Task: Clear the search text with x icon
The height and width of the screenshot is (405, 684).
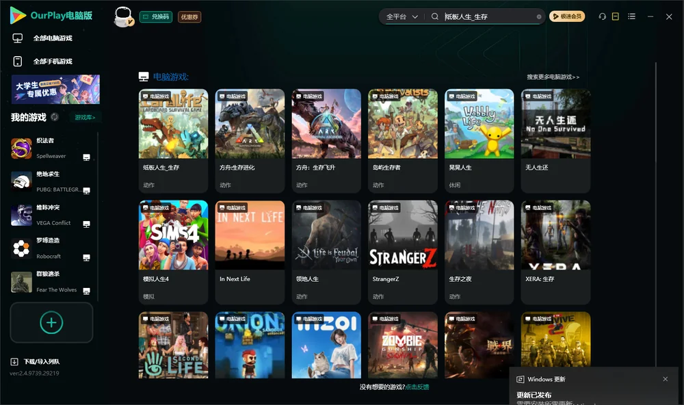Action: (539, 16)
